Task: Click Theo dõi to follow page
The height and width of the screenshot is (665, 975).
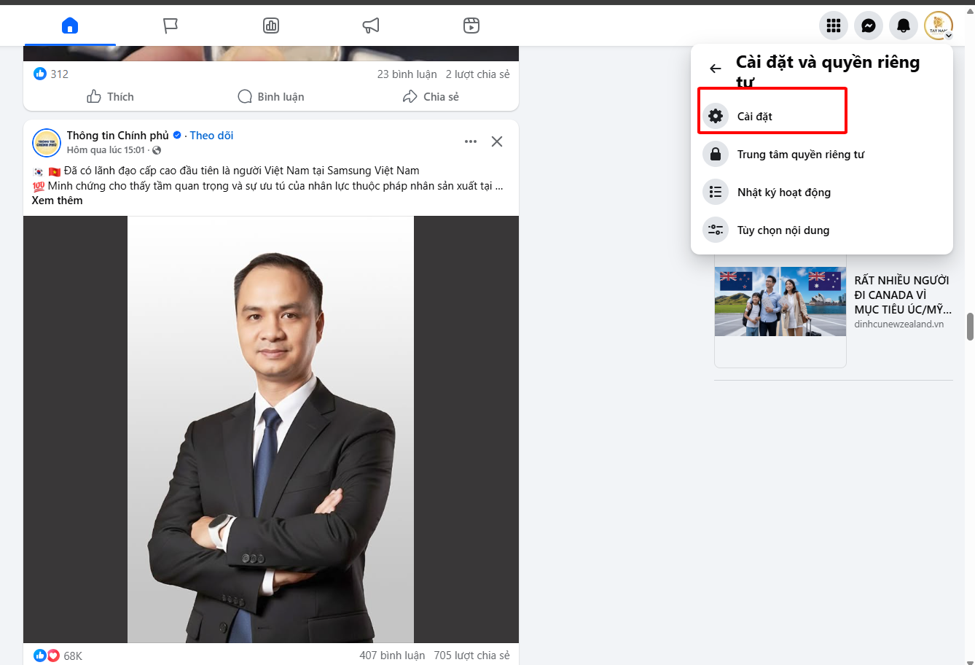Action: coord(211,136)
